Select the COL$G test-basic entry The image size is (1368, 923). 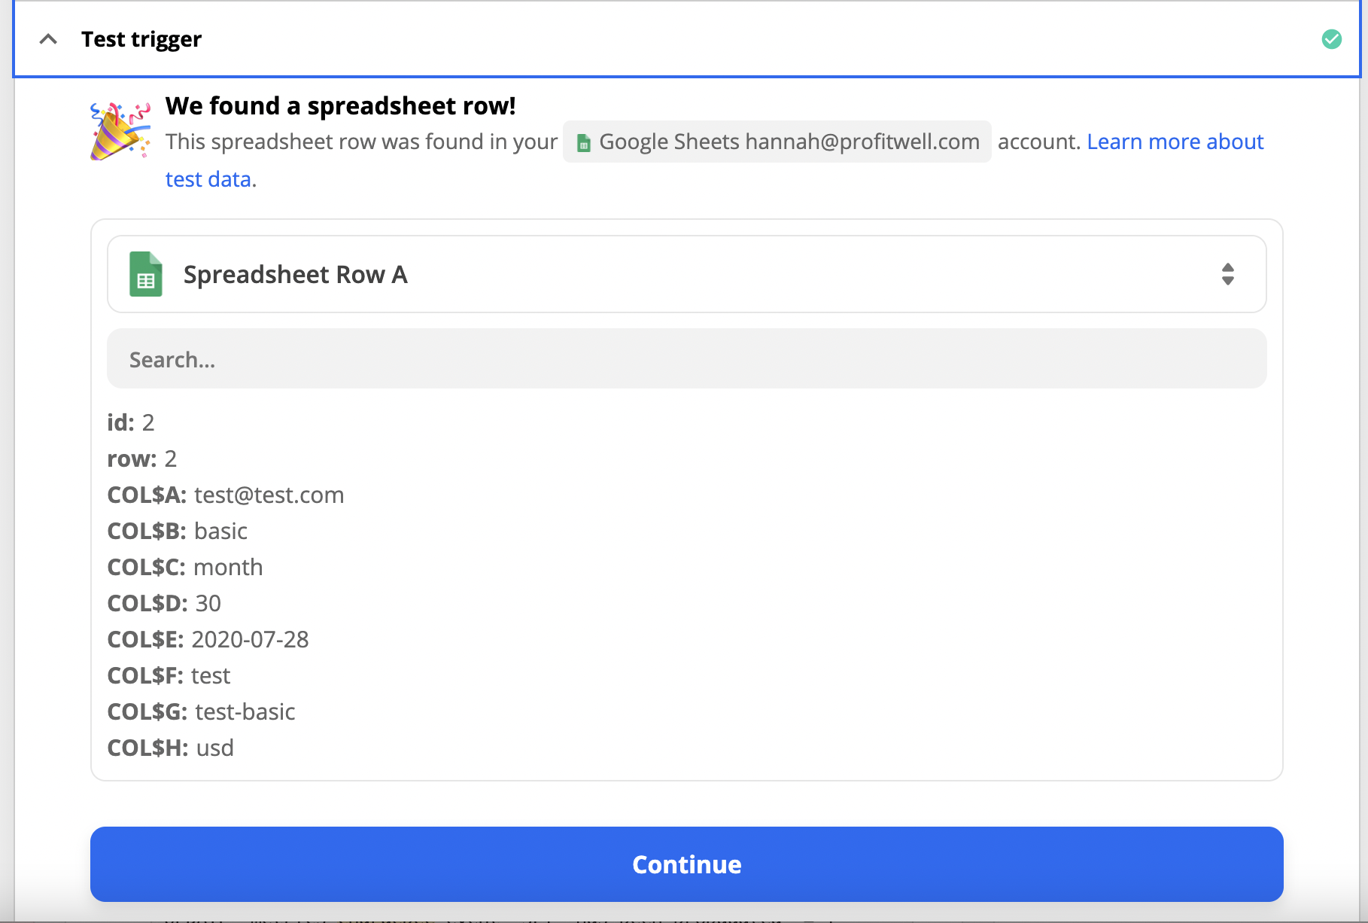(x=201, y=711)
